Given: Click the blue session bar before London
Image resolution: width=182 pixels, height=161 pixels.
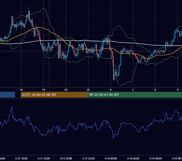Looking at the screenshot, I should [7, 95].
